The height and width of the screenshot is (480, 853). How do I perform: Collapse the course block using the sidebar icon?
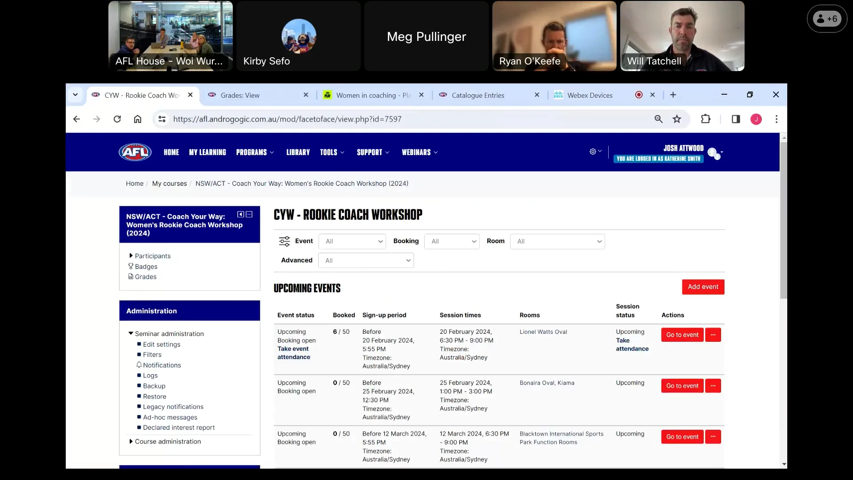point(249,214)
